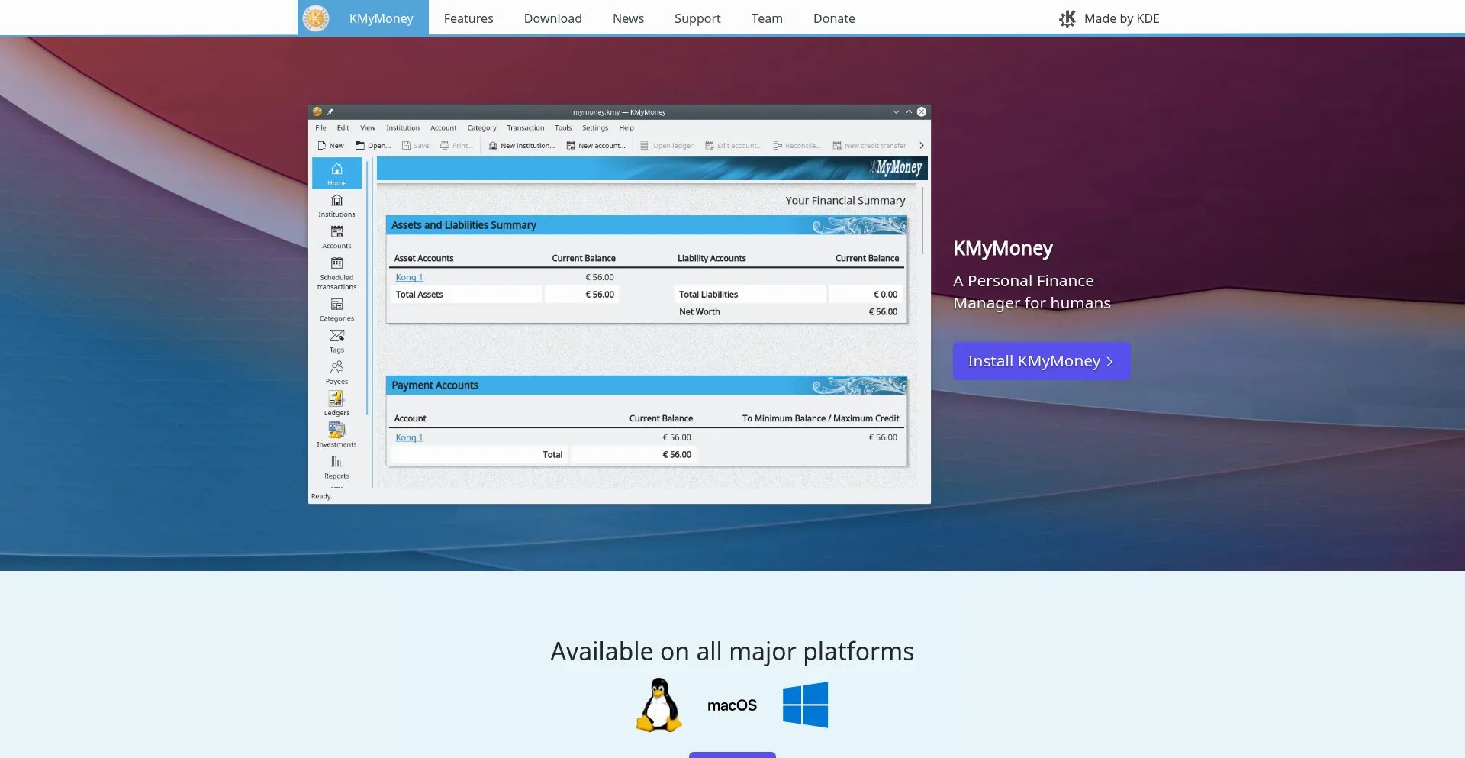This screenshot has width=1465, height=758.
Task: Open the KMyMoney home nav link
Action: click(x=381, y=18)
